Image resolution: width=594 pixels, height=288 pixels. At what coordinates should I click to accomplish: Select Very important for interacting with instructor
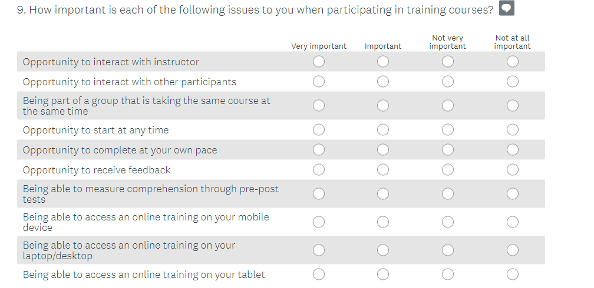pyautogui.click(x=319, y=62)
